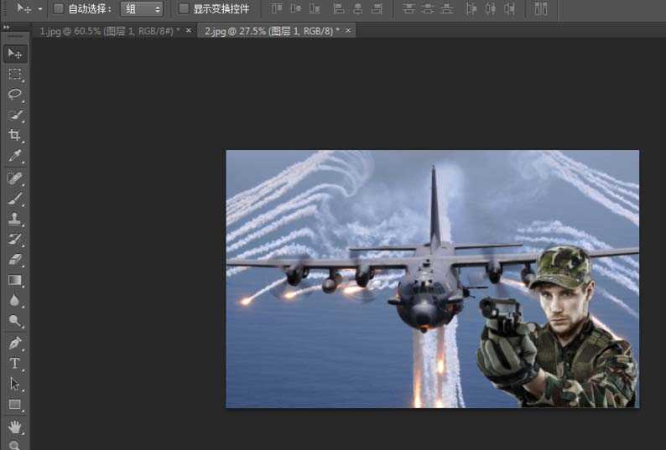Select the Move tool in the toolbox
Image resolution: width=666 pixels, height=450 pixels.
(x=15, y=54)
